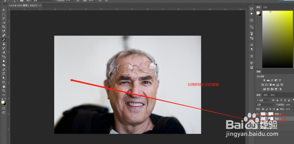Open the Actions panel play icon
The width and height of the screenshot is (294, 144).
click(252, 14)
